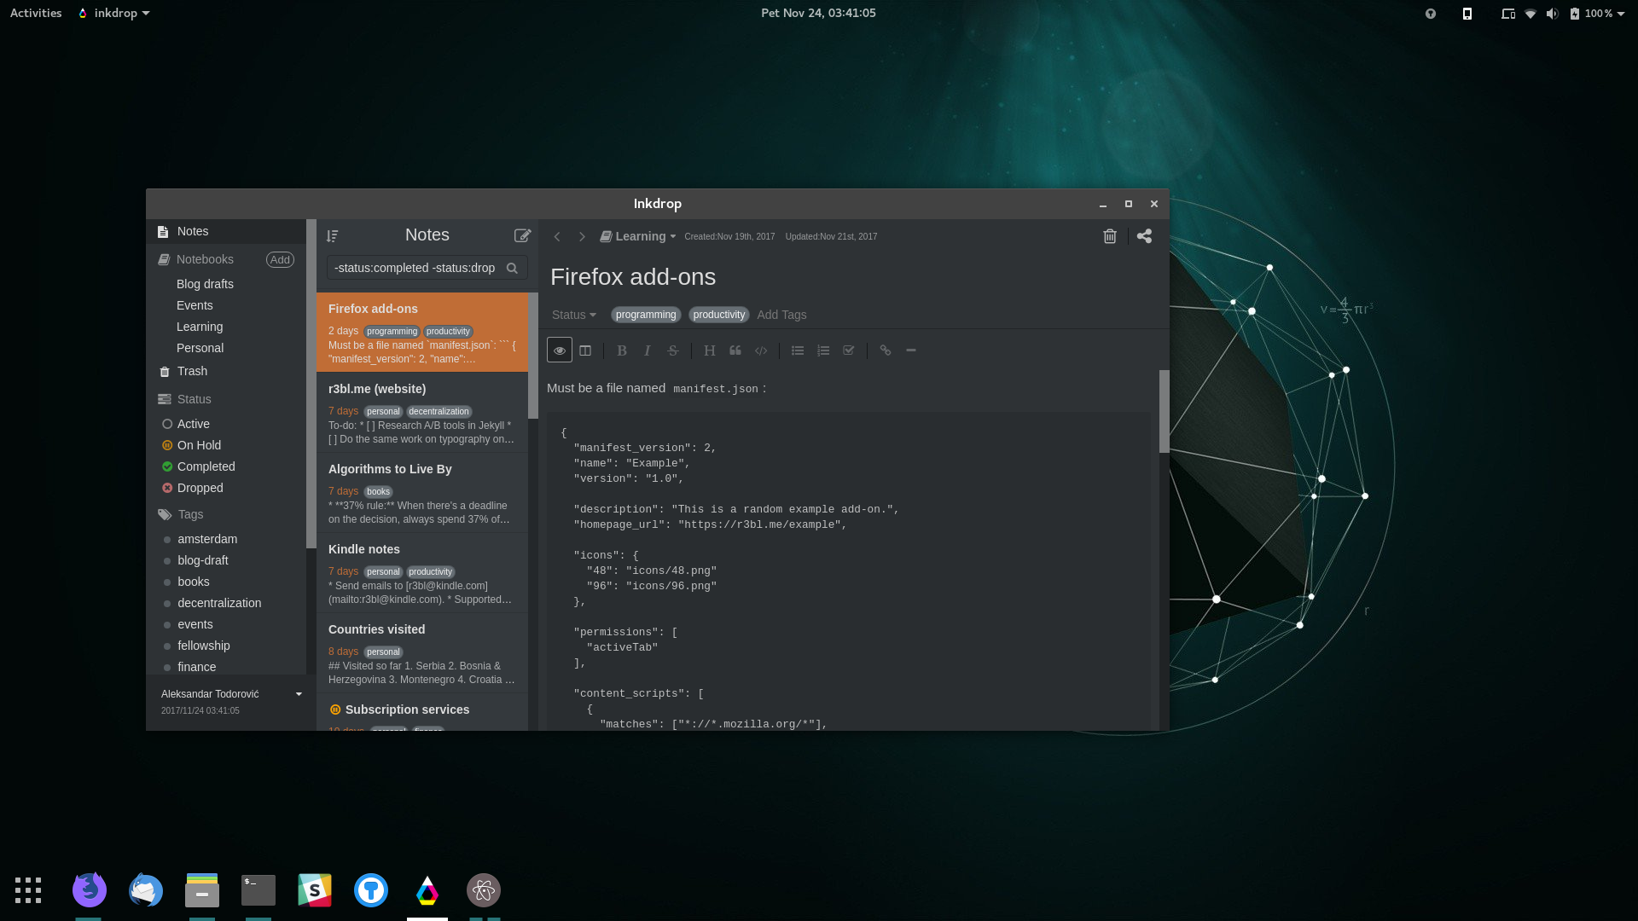The image size is (1638, 921).
Task: Toggle the side-by-side editor view
Action: point(585,350)
